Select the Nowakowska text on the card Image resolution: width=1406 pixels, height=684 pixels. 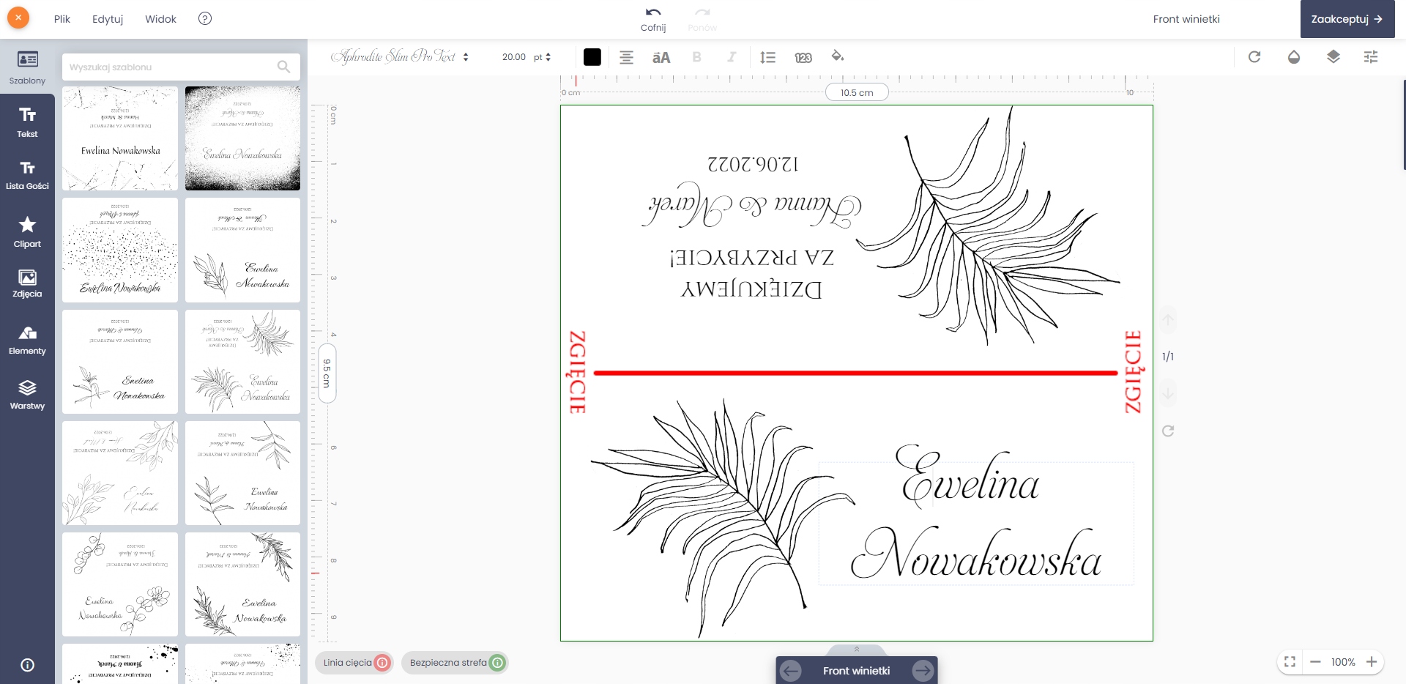[x=976, y=553]
